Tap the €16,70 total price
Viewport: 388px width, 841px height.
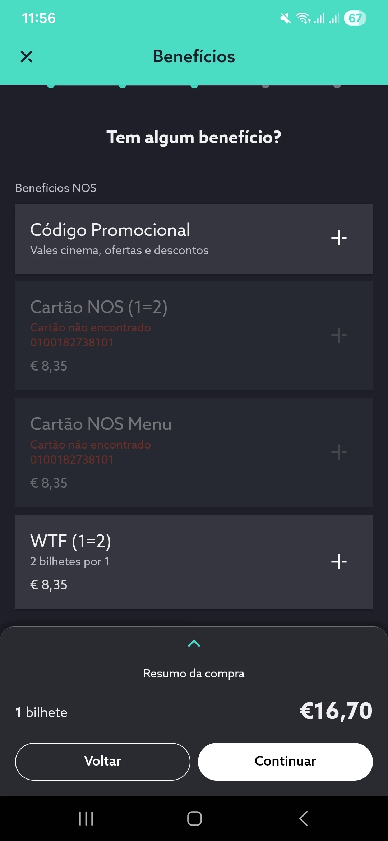(336, 711)
